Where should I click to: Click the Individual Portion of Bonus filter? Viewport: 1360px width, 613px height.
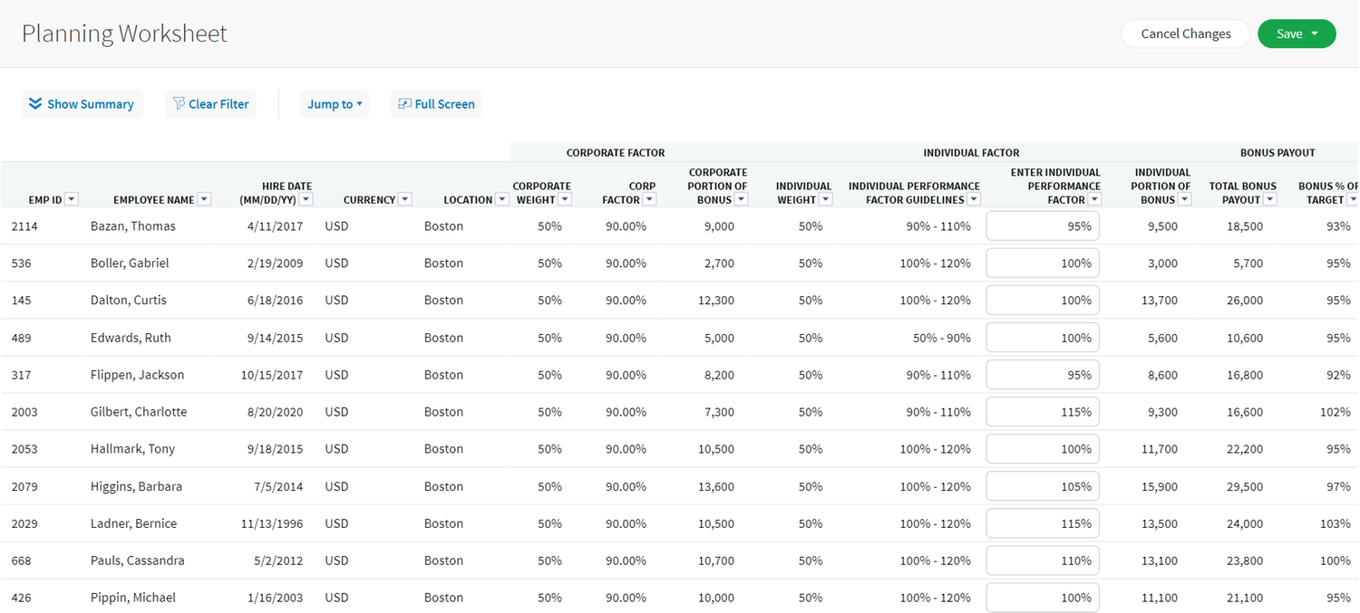[x=1185, y=199]
